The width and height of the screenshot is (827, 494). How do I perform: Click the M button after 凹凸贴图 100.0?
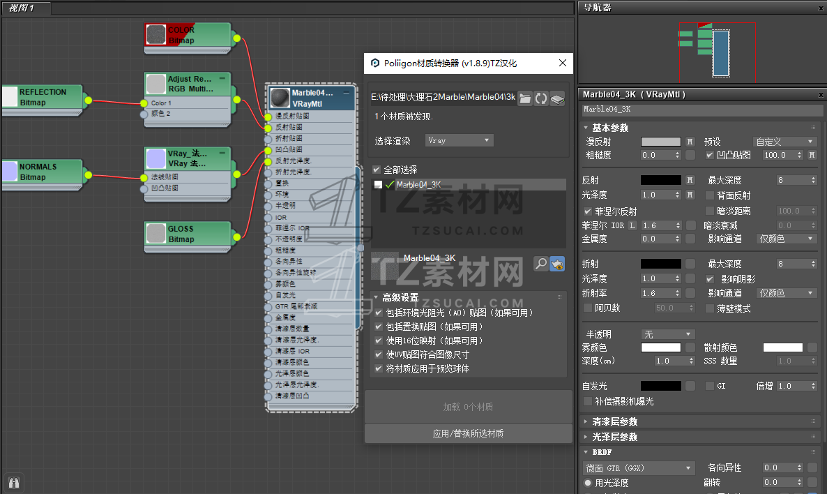[812, 155]
